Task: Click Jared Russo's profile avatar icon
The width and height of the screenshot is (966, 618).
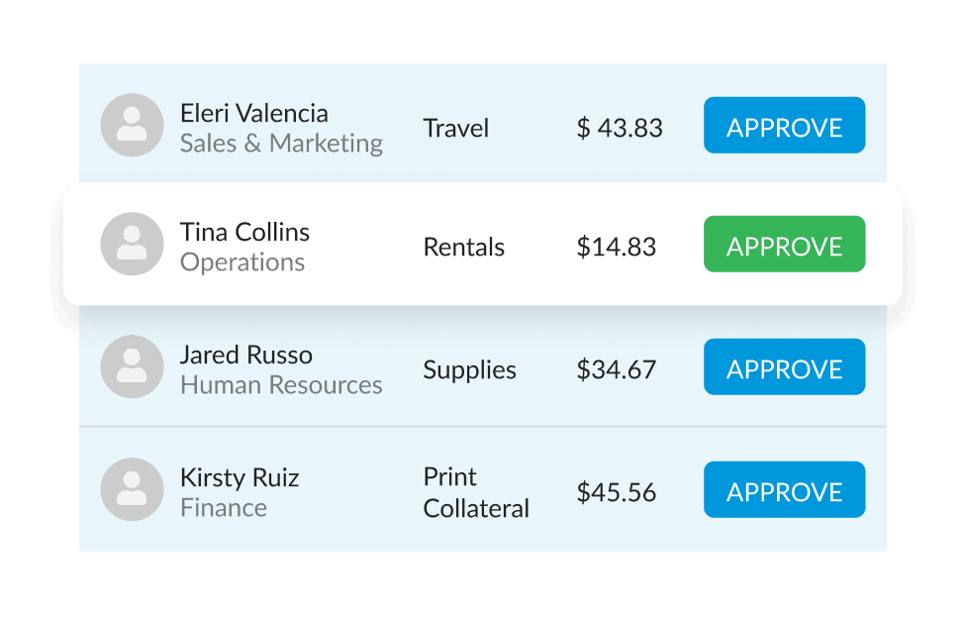Action: [x=132, y=366]
